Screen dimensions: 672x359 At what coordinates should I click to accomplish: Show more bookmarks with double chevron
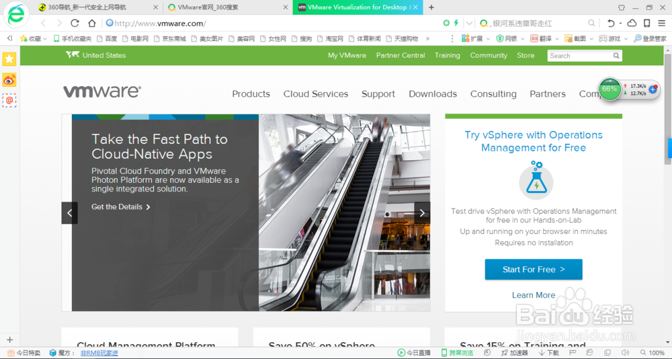click(427, 38)
